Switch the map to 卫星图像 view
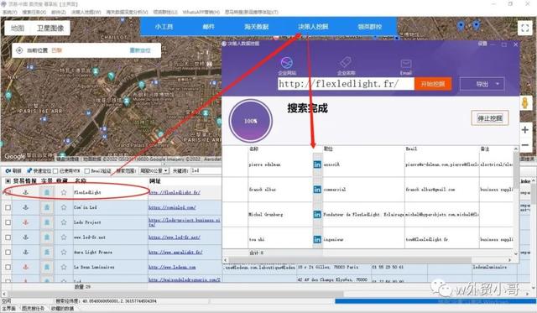 (50, 28)
